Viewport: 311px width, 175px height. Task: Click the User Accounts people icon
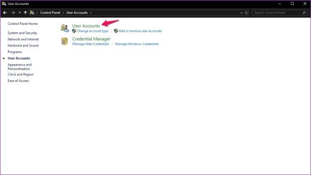65,28
